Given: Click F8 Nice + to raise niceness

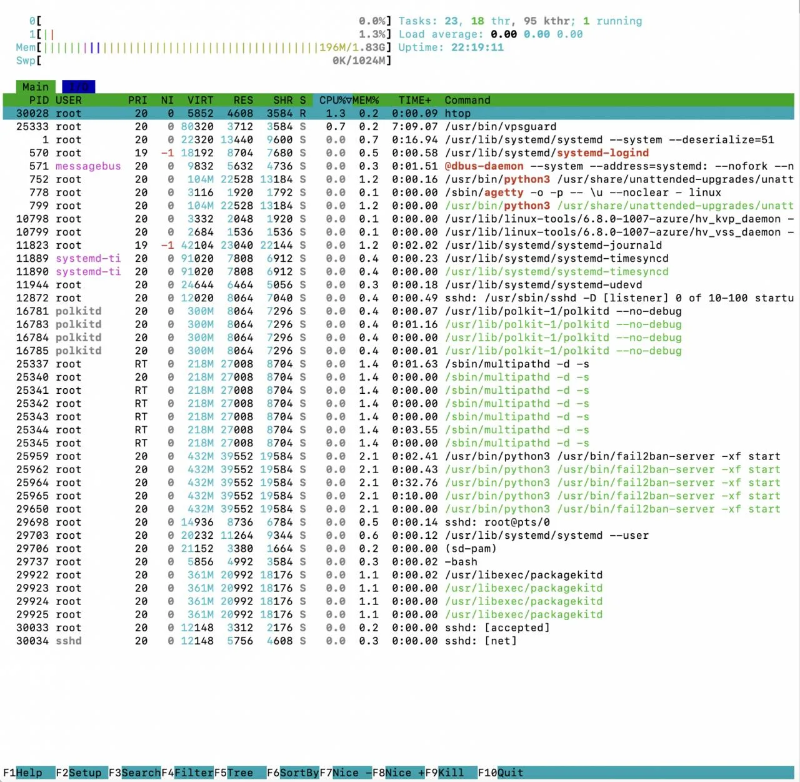Looking at the screenshot, I should [x=399, y=773].
